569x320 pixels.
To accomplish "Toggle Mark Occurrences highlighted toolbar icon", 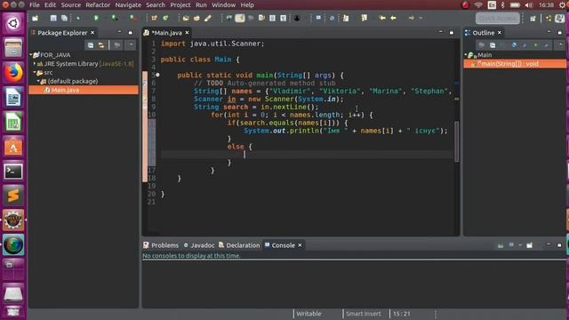I will point(240,18).
